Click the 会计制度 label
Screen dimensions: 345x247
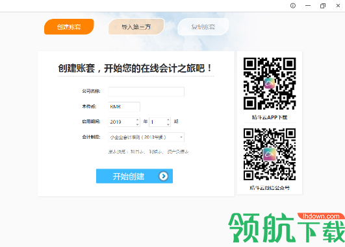pos(92,137)
